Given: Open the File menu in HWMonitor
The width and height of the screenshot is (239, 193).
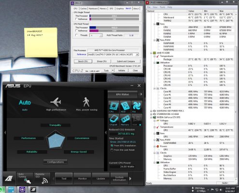Looking at the screenshot, I should click(149, 7).
